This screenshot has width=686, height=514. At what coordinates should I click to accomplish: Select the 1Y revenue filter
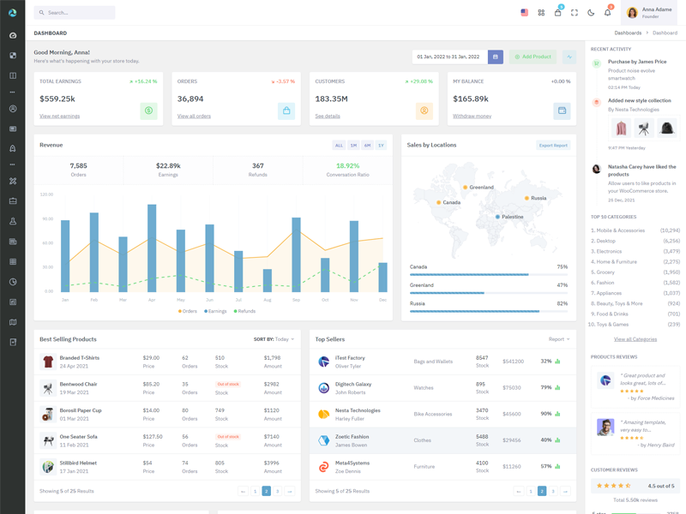pos(381,146)
